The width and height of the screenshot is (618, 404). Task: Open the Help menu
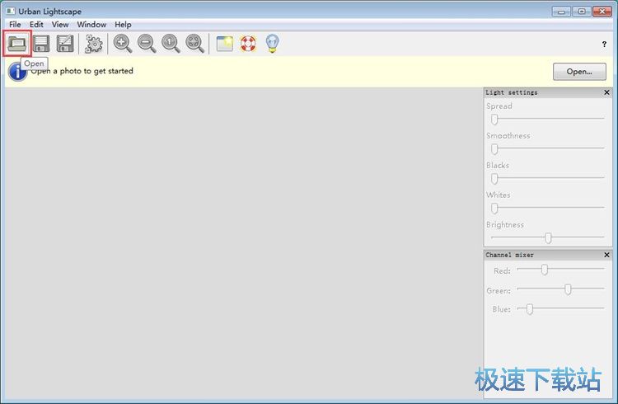point(123,25)
